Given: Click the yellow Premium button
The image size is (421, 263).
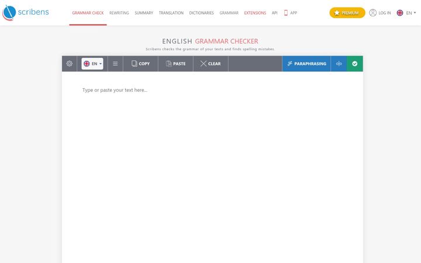Looking at the screenshot, I should 347,13.
